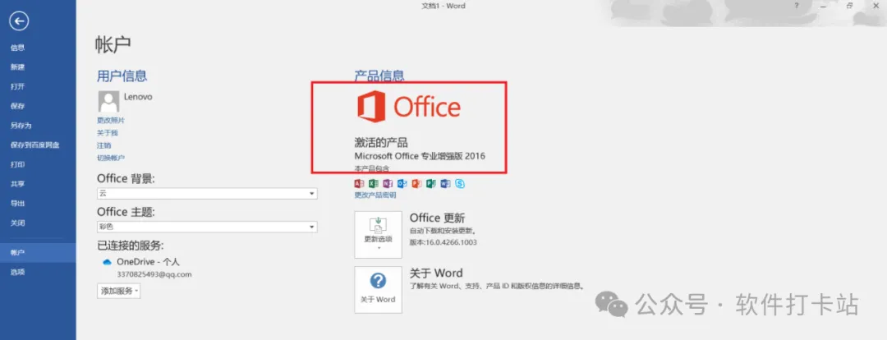Click the 更改照片 link
Image resolution: width=887 pixels, height=340 pixels.
111,120
